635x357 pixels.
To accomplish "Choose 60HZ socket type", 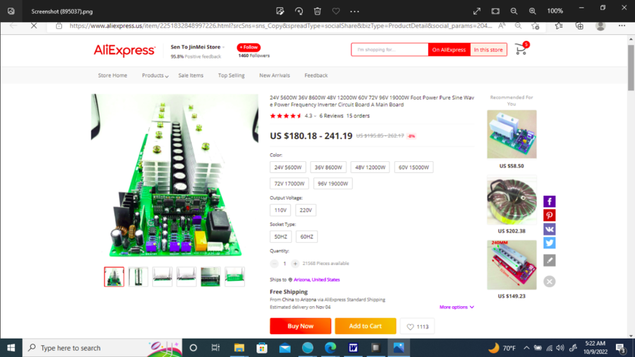I will pos(307,236).
